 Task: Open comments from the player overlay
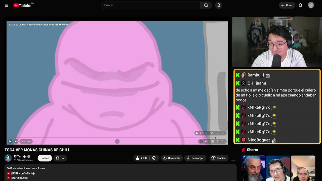click(207, 133)
